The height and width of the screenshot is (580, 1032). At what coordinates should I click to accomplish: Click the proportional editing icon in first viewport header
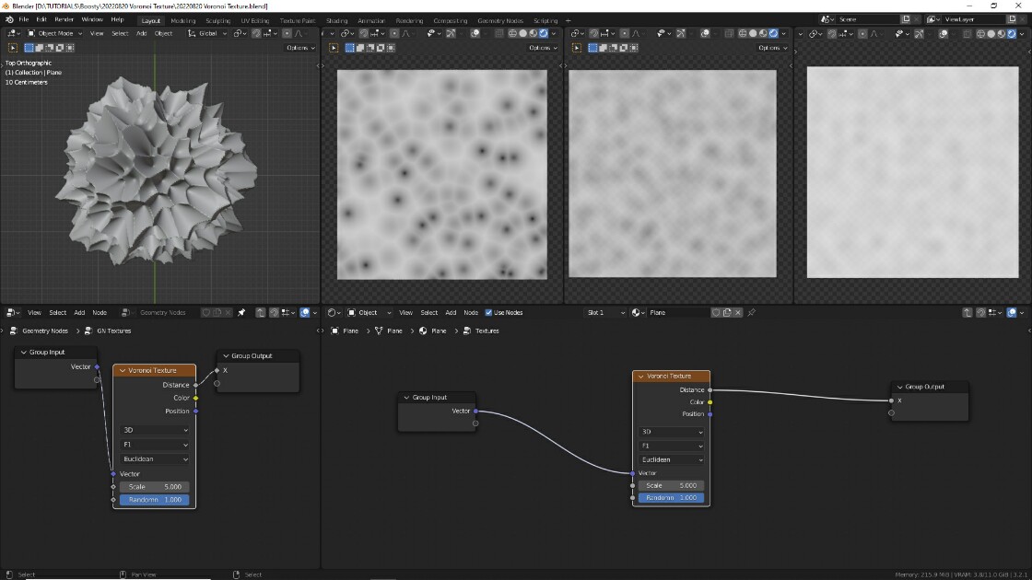[287, 33]
